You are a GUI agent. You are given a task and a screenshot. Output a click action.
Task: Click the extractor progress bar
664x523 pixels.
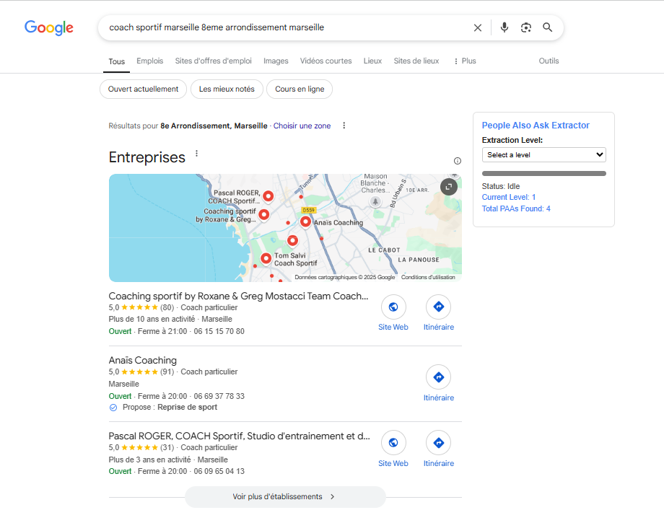tap(543, 173)
